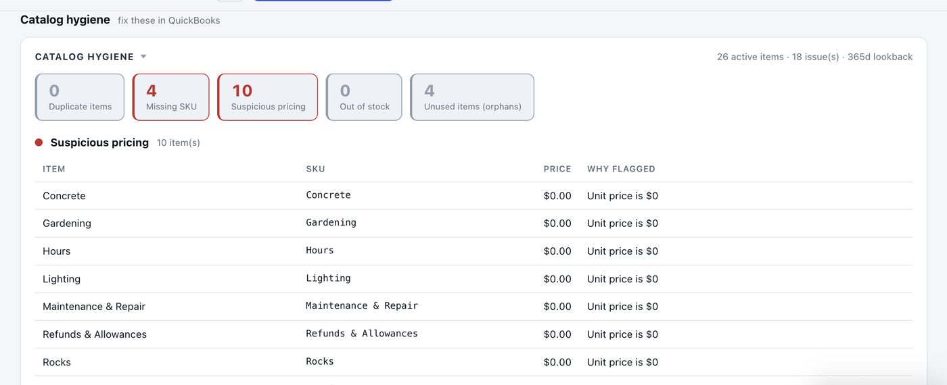The height and width of the screenshot is (385, 947).
Task: Click the SKU column header
Action: point(315,169)
